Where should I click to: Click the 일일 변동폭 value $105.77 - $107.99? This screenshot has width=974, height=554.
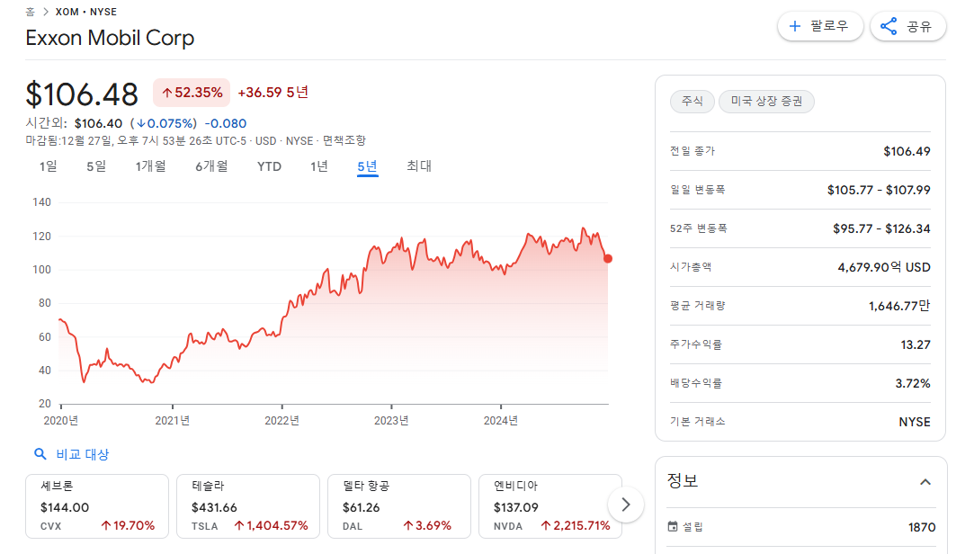(x=879, y=190)
